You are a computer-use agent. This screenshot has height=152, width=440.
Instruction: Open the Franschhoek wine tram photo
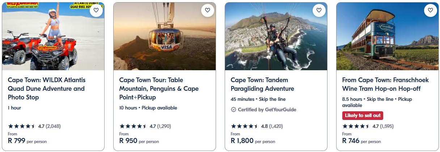click(387, 40)
